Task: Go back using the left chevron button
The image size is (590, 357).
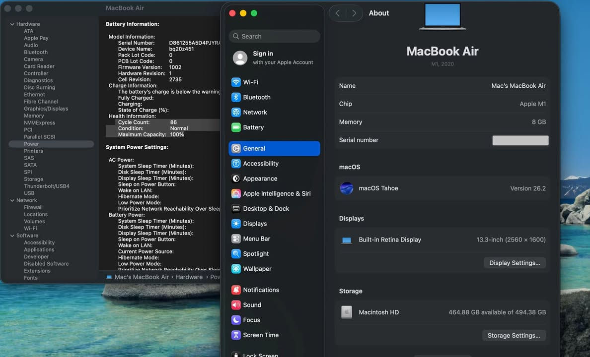Action: [x=338, y=13]
